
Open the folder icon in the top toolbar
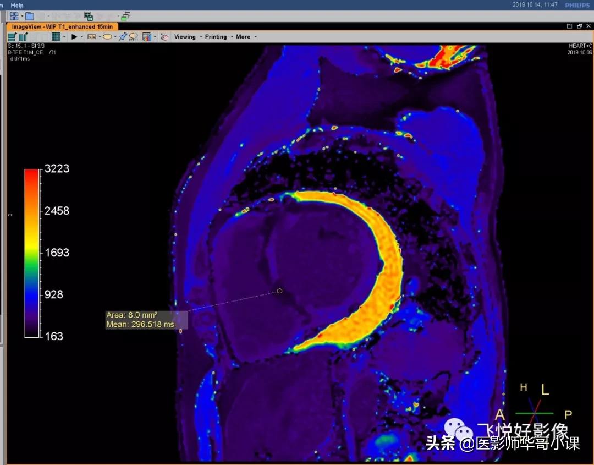30,16
